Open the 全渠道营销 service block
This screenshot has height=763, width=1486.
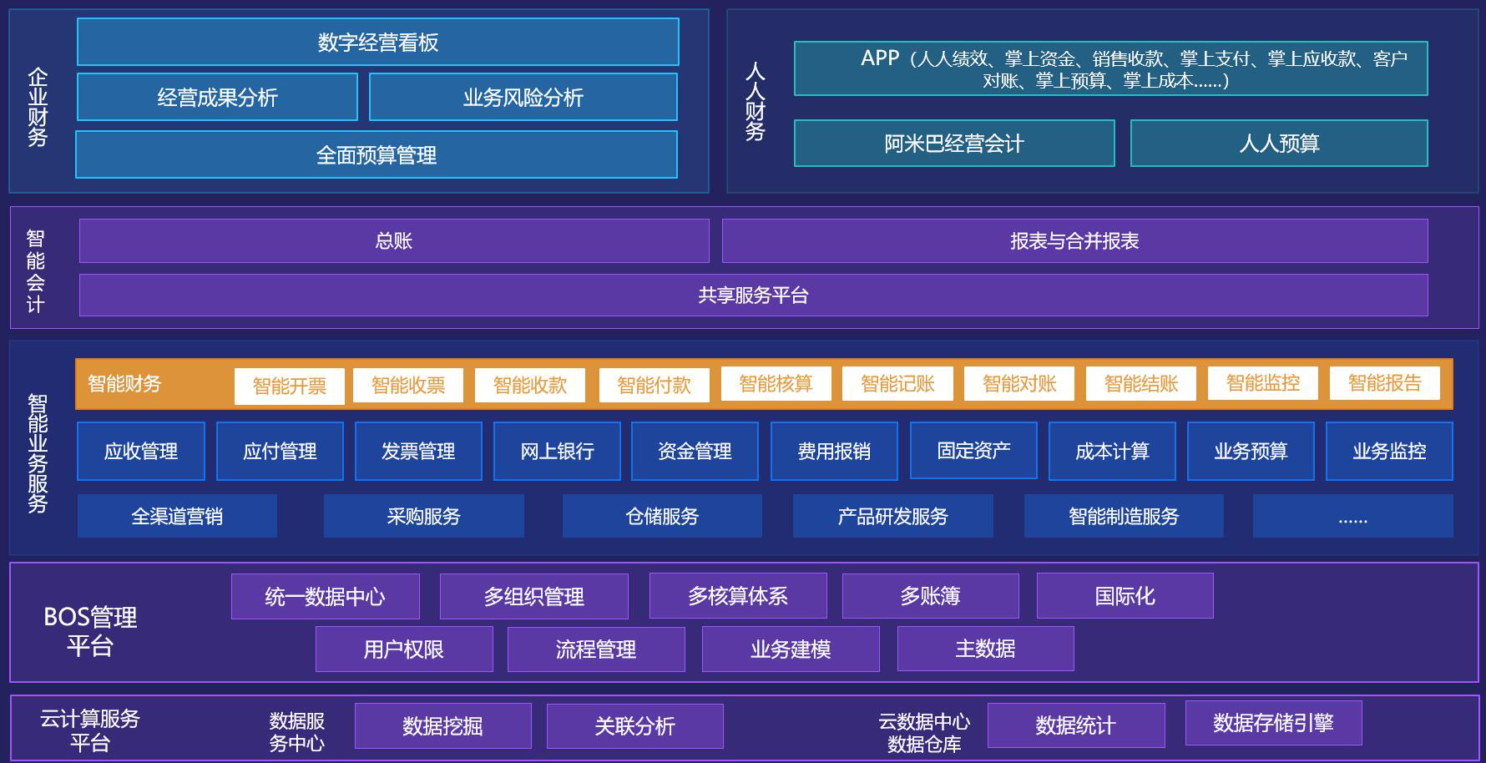177,517
